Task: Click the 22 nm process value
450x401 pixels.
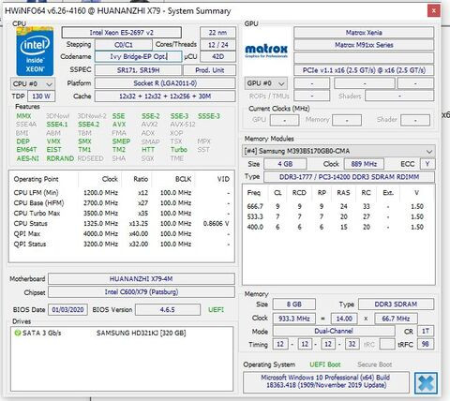Action: [x=217, y=33]
